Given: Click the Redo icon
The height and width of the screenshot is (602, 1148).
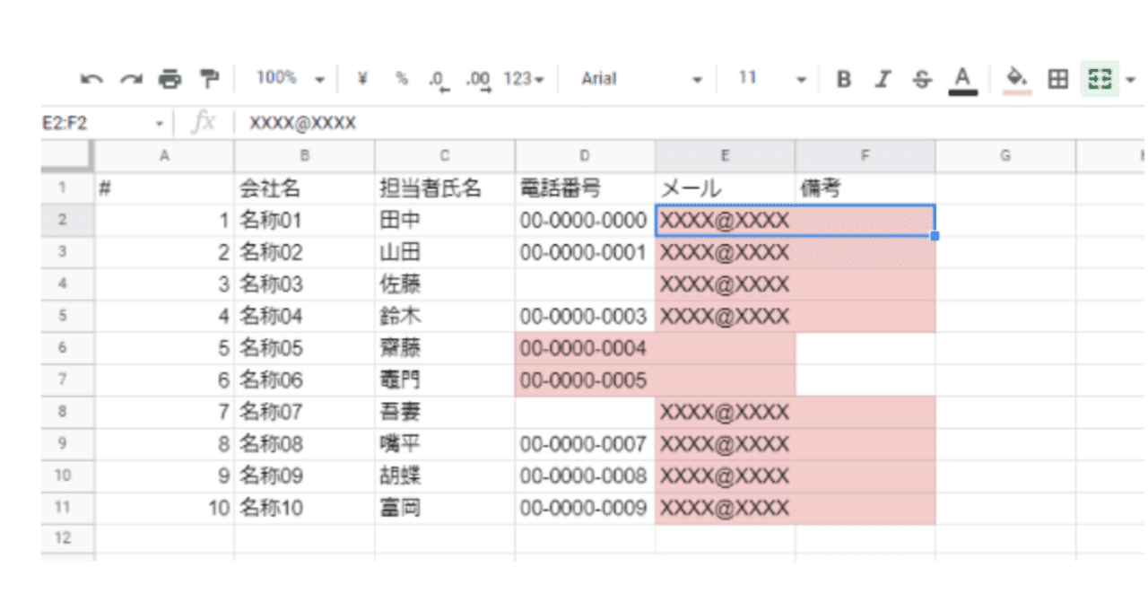Looking at the screenshot, I should tap(130, 78).
